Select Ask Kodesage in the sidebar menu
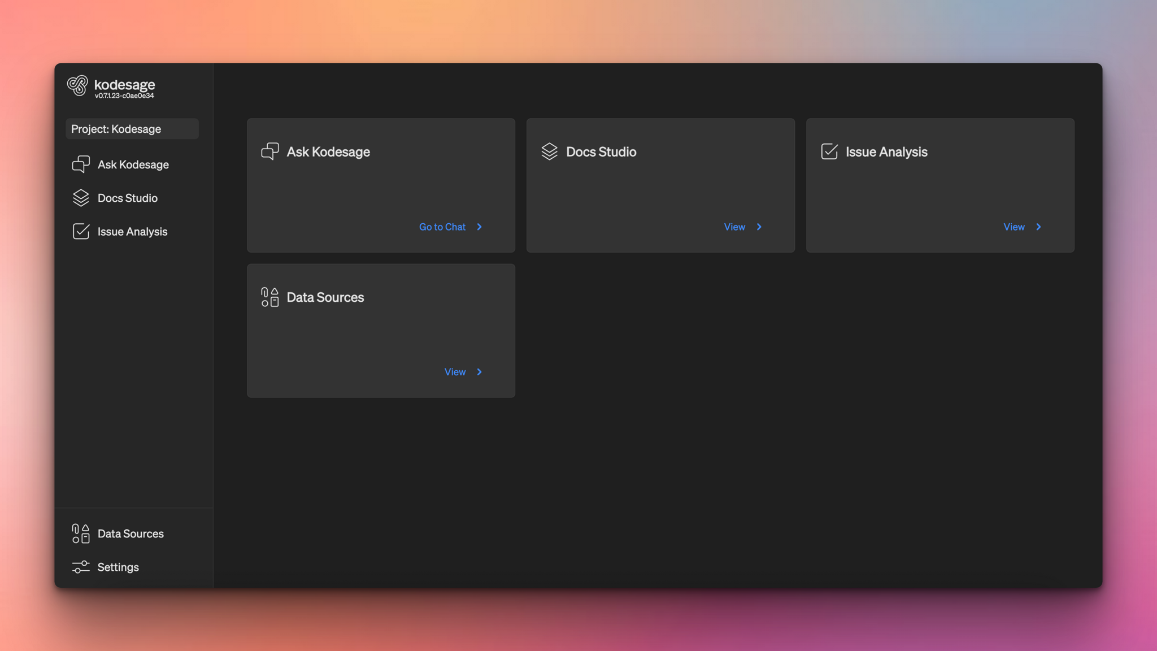Image resolution: width=1157 pixels, height=651 pixels. point(133,164)
